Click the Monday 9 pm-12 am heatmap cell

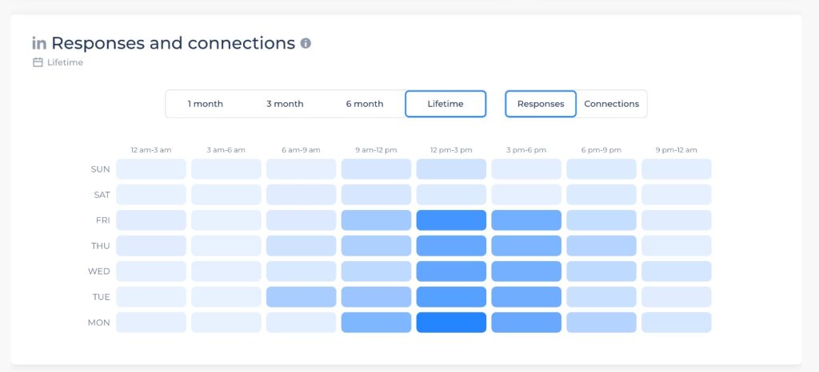tap(677, 323)
